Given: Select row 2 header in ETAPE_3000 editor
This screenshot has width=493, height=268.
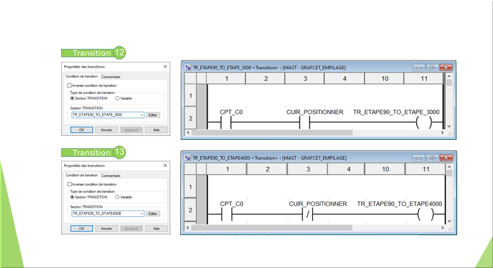Looking at the screenshot, I should point(191,118).
